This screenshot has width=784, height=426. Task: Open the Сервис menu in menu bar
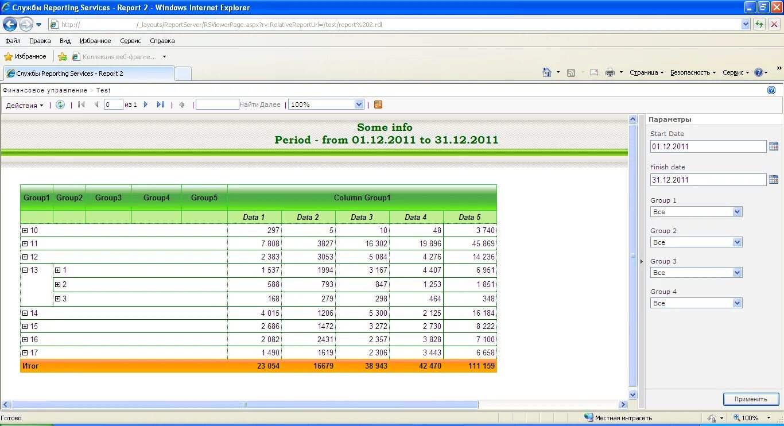click(x=130, y=41)
